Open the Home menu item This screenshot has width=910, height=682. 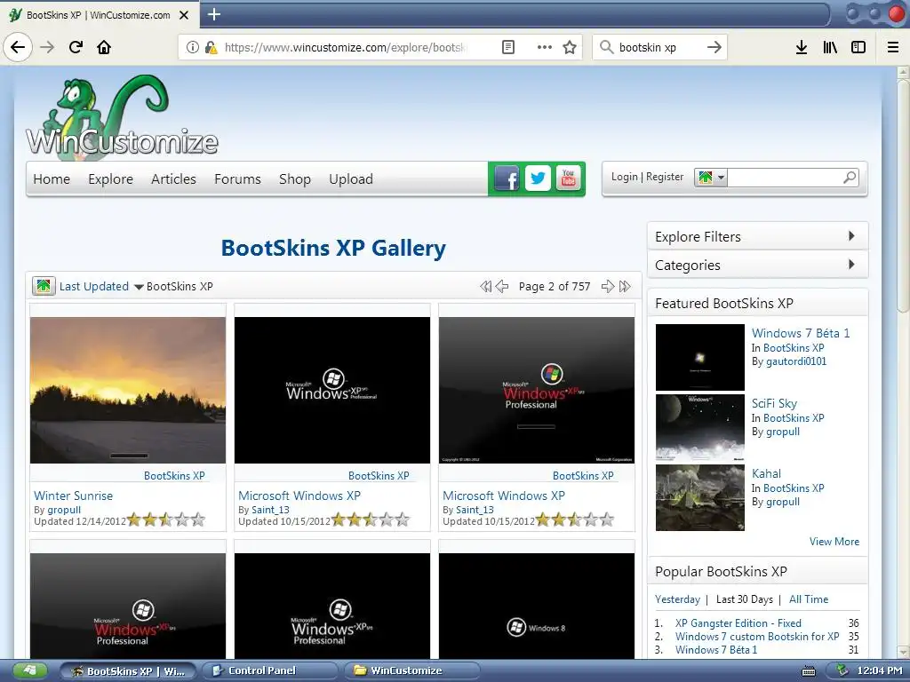coord(52,179)
